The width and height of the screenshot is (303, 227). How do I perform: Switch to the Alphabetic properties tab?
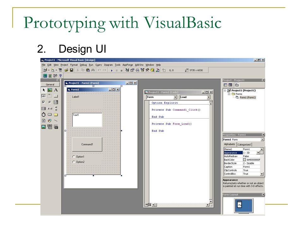(x=229, y=144)
